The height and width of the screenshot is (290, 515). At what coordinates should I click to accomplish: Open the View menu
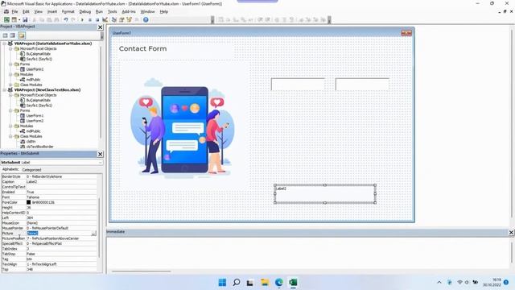(x=38, y=11)
